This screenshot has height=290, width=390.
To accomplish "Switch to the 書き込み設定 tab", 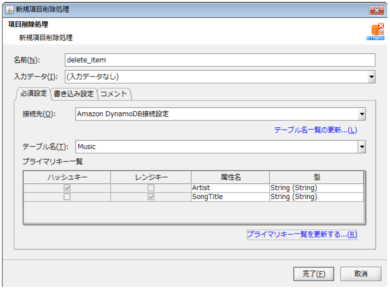I will click(74, 94).
